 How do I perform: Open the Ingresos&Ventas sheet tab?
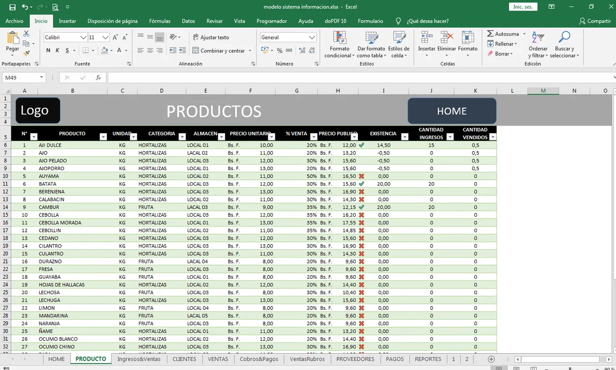tap(139, 359)
